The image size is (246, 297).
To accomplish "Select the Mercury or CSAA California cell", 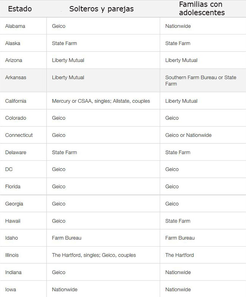I will [101, 101].
